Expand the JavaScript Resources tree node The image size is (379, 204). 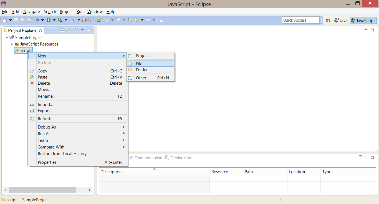tap(12, 44)
